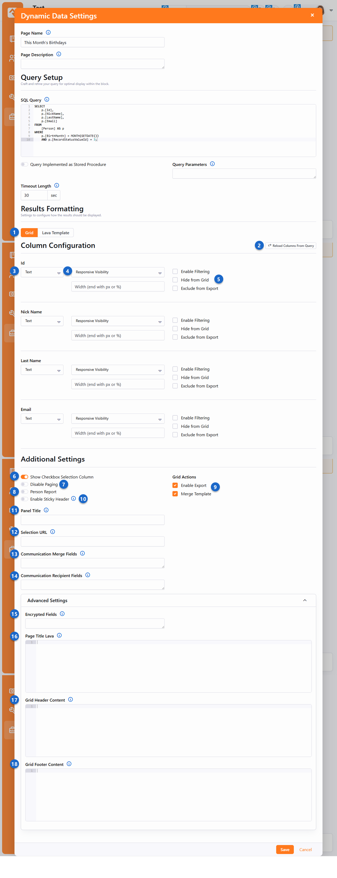Enable the Disable Paging toggle
This screenshot has width=337, height=878.
click(24, 484)
